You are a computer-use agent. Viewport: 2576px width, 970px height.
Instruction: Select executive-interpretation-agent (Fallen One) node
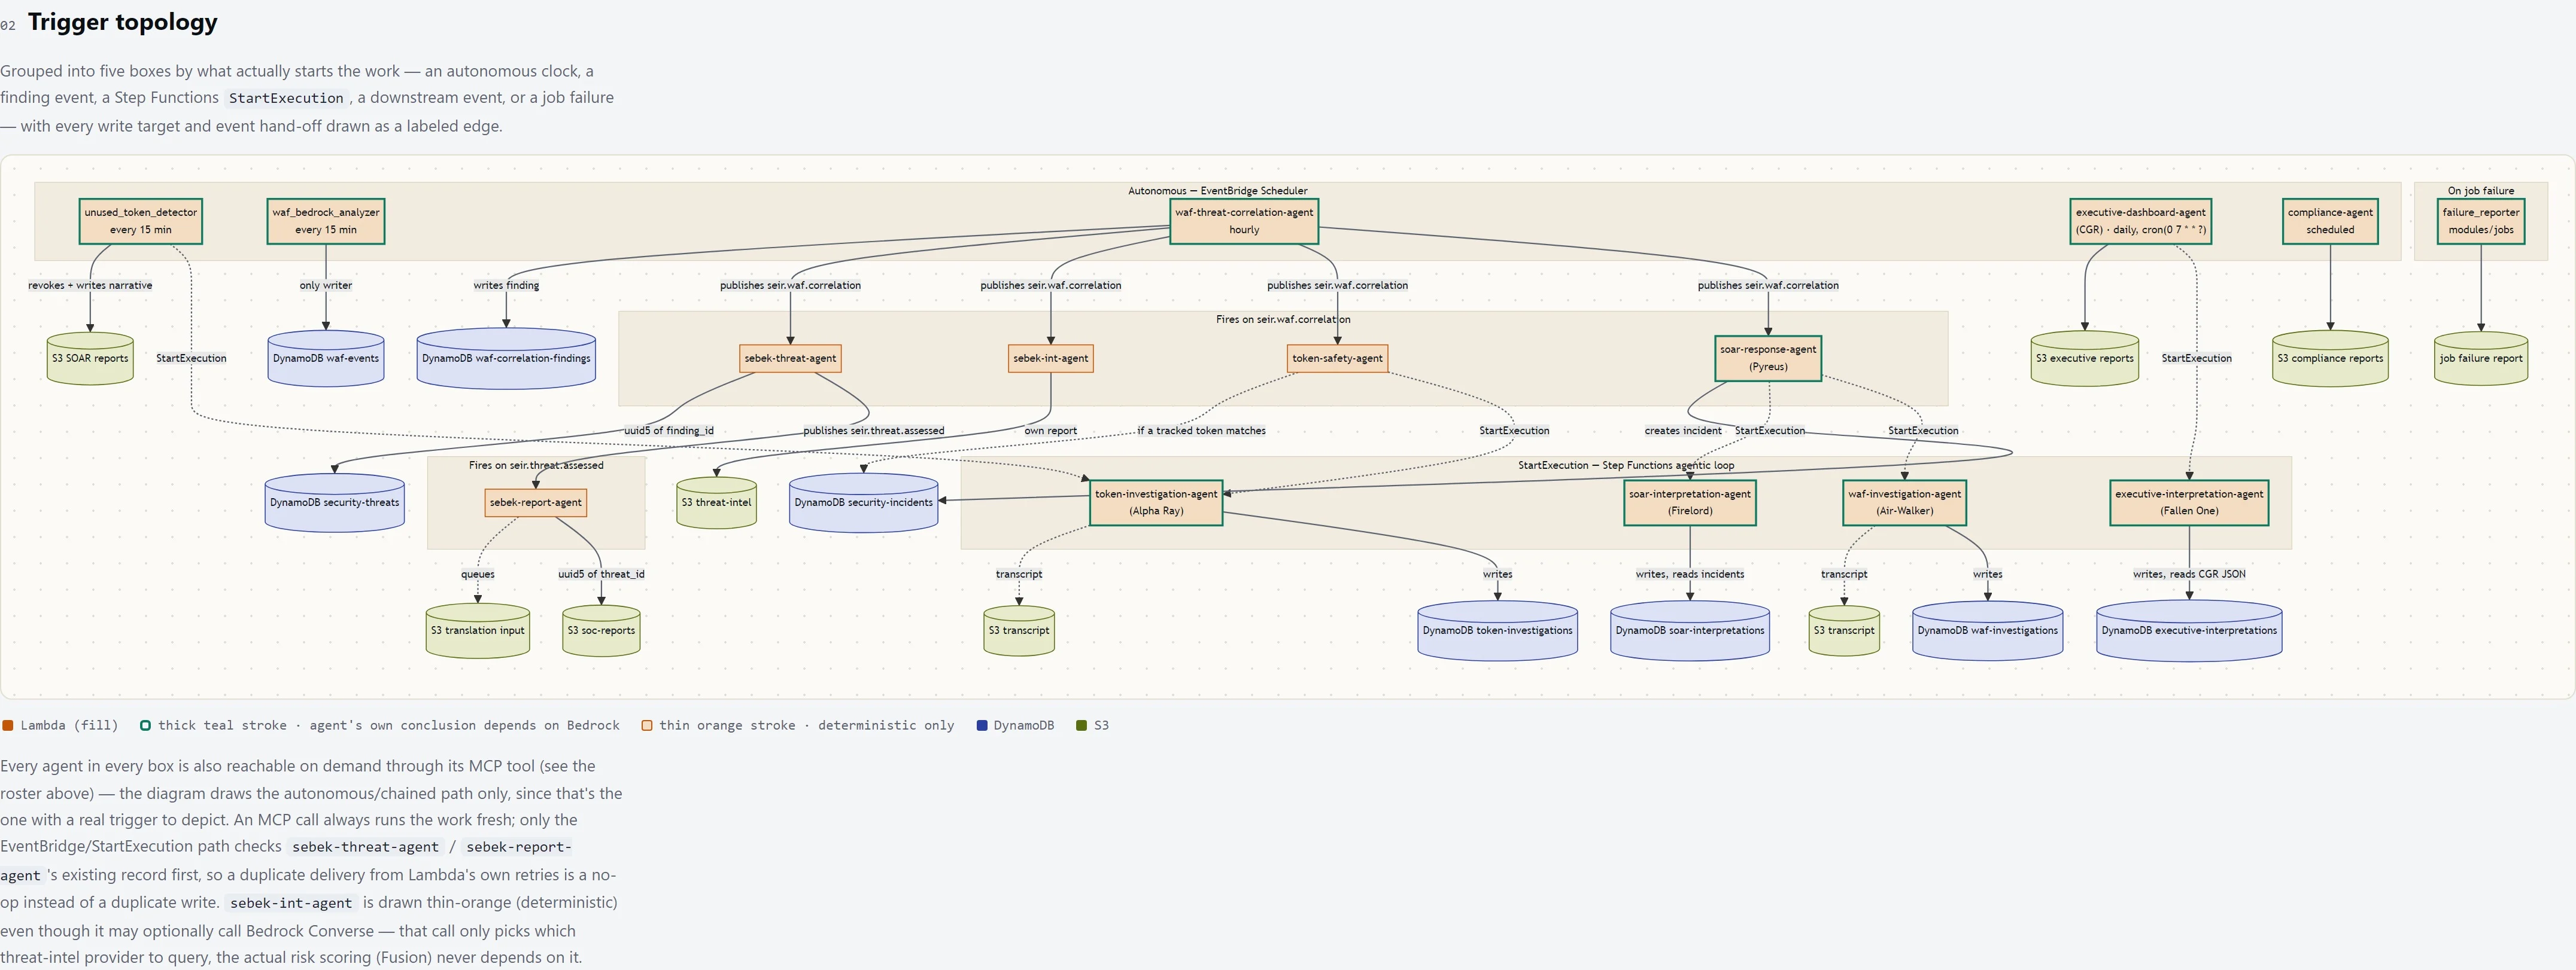click(2189, 502)
